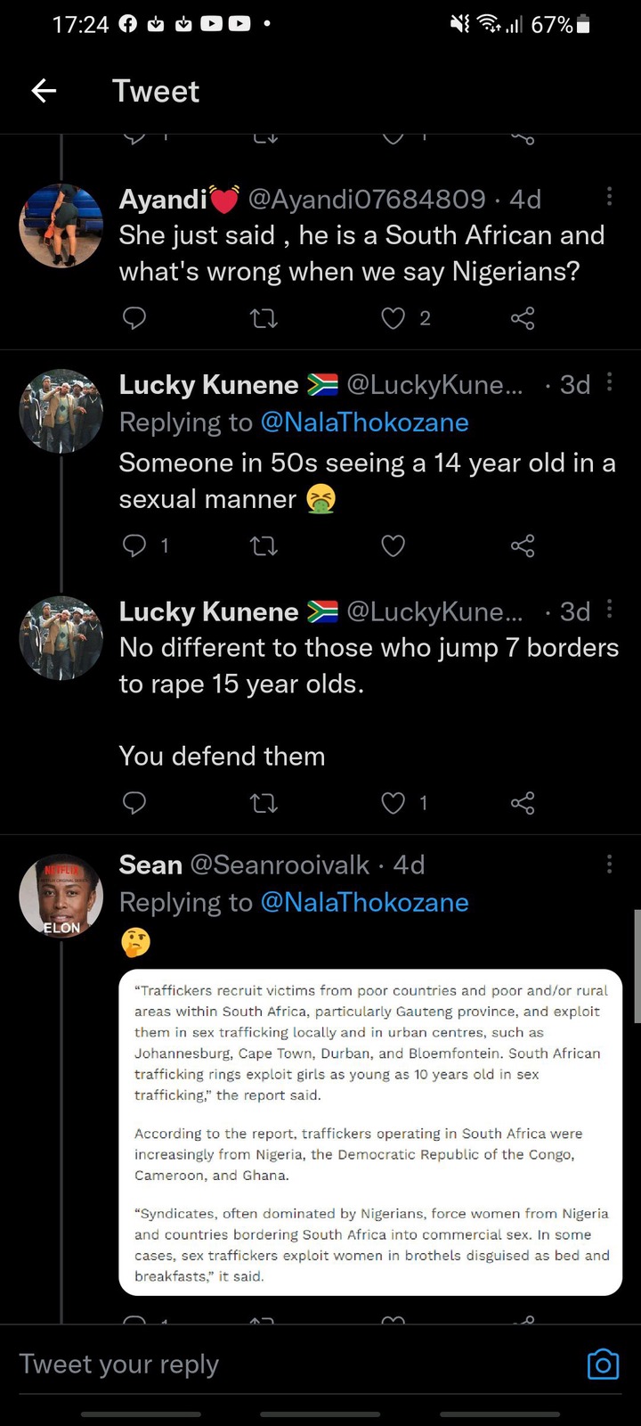Open more options for the 'Someone in 50s' tweet
This screenshot has height=1426, width=641.
coord(609,382)
